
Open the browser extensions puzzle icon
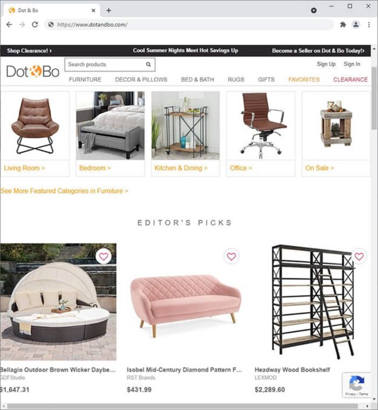(343, 24)
